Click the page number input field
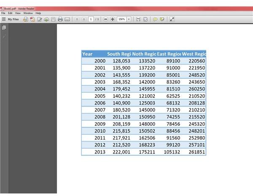 click(91, 19)
